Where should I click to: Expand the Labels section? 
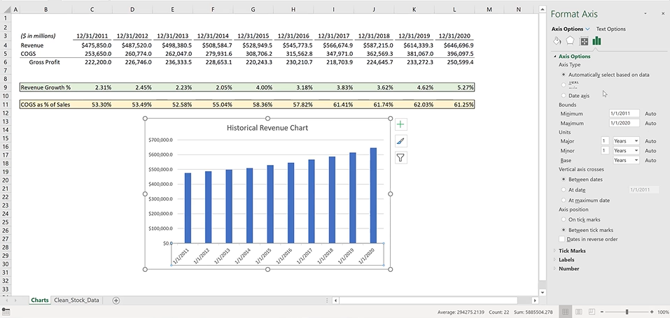567,260
